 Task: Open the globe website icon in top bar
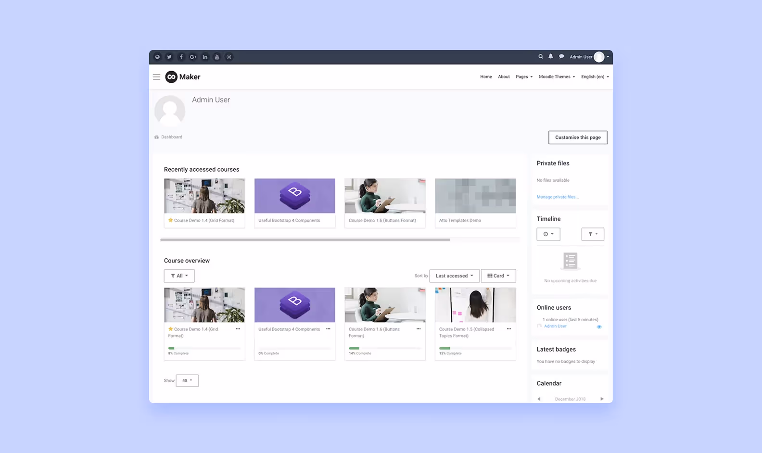tap(157, 57)
